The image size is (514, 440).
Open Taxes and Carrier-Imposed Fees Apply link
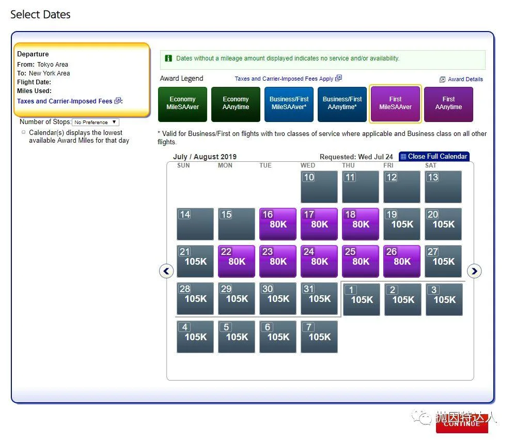(284, 79)
